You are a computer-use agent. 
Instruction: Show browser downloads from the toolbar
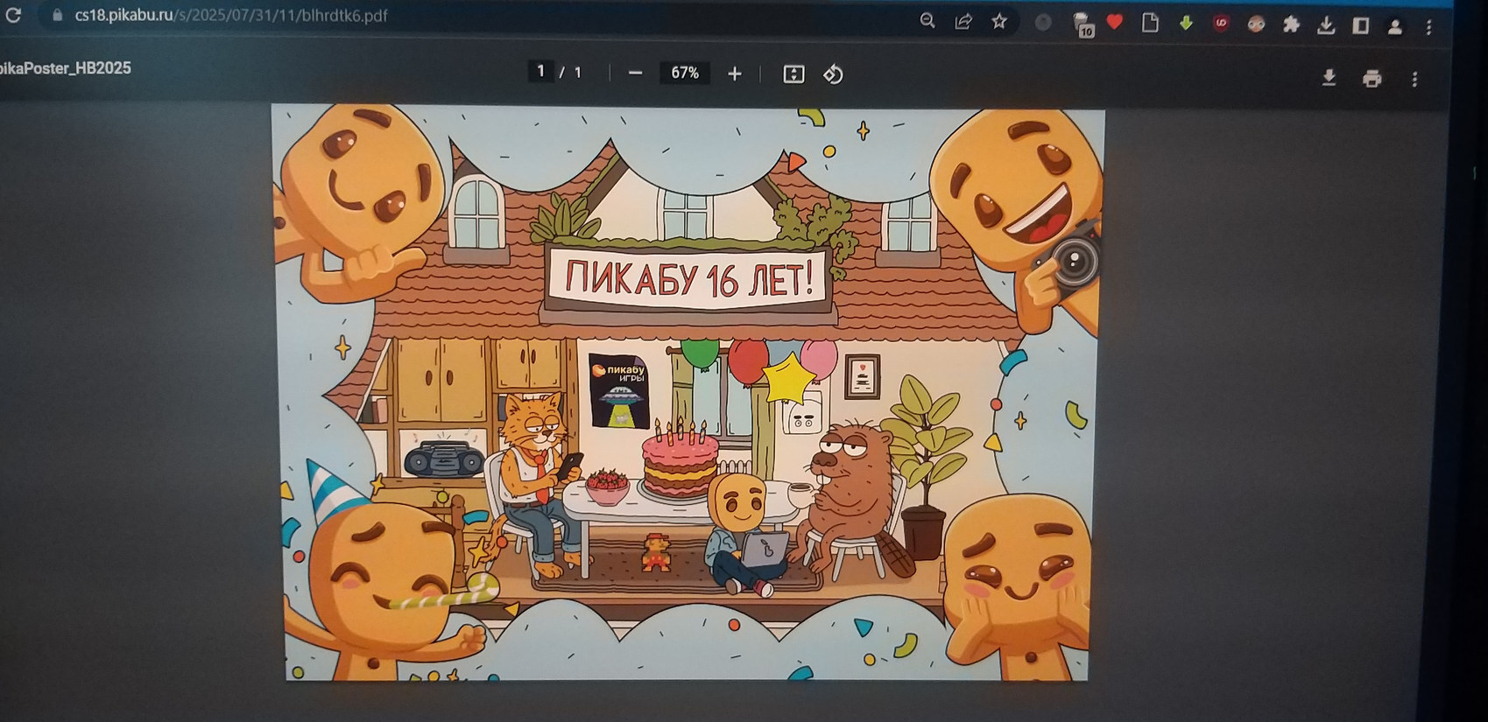coord(1326,25)
